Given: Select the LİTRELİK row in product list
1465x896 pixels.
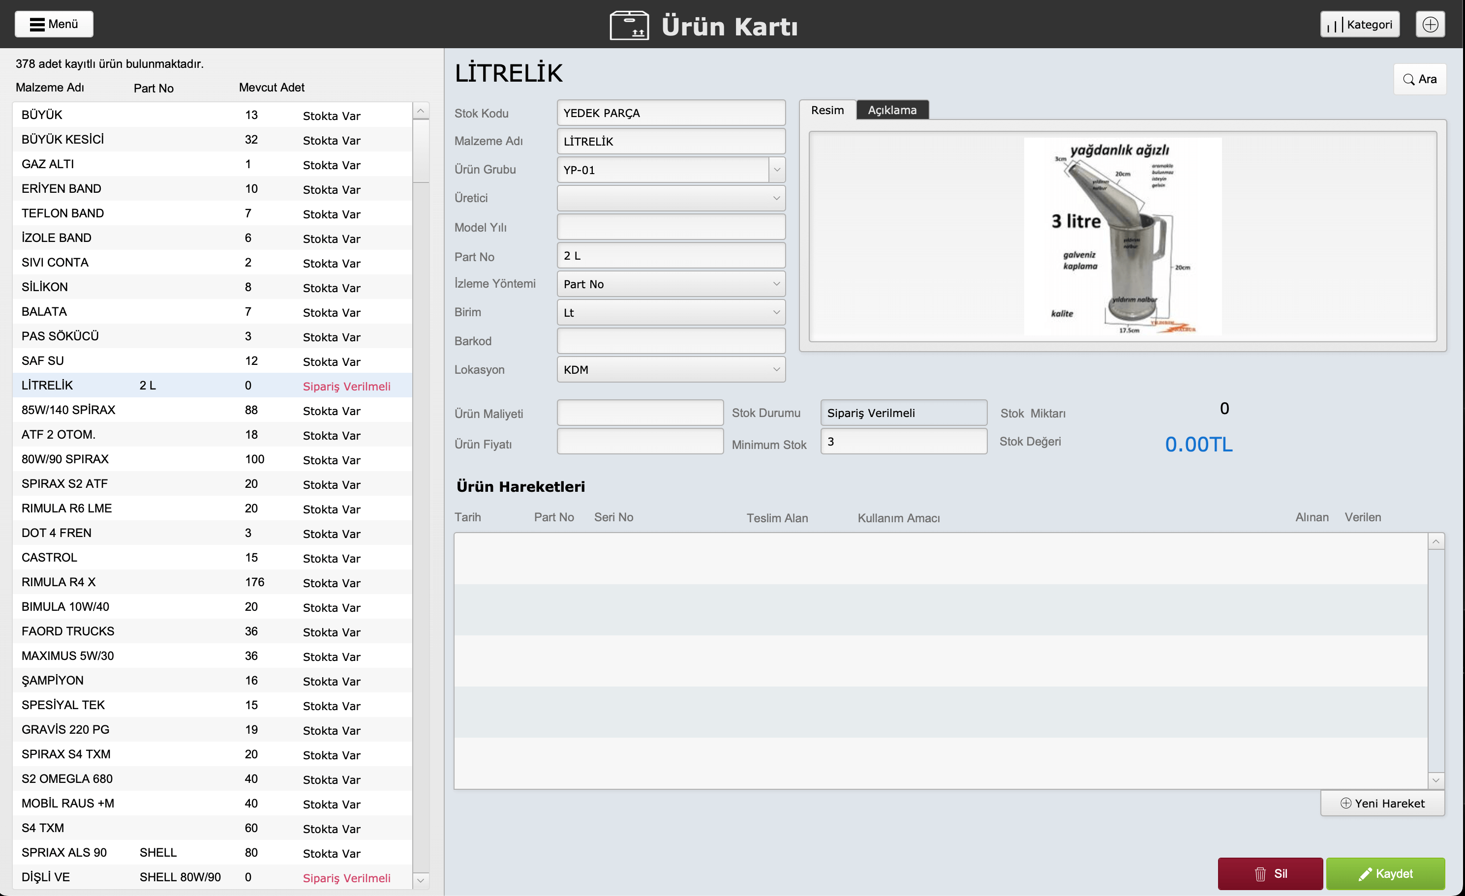Looking at the screenshot, I should [212, 386].
